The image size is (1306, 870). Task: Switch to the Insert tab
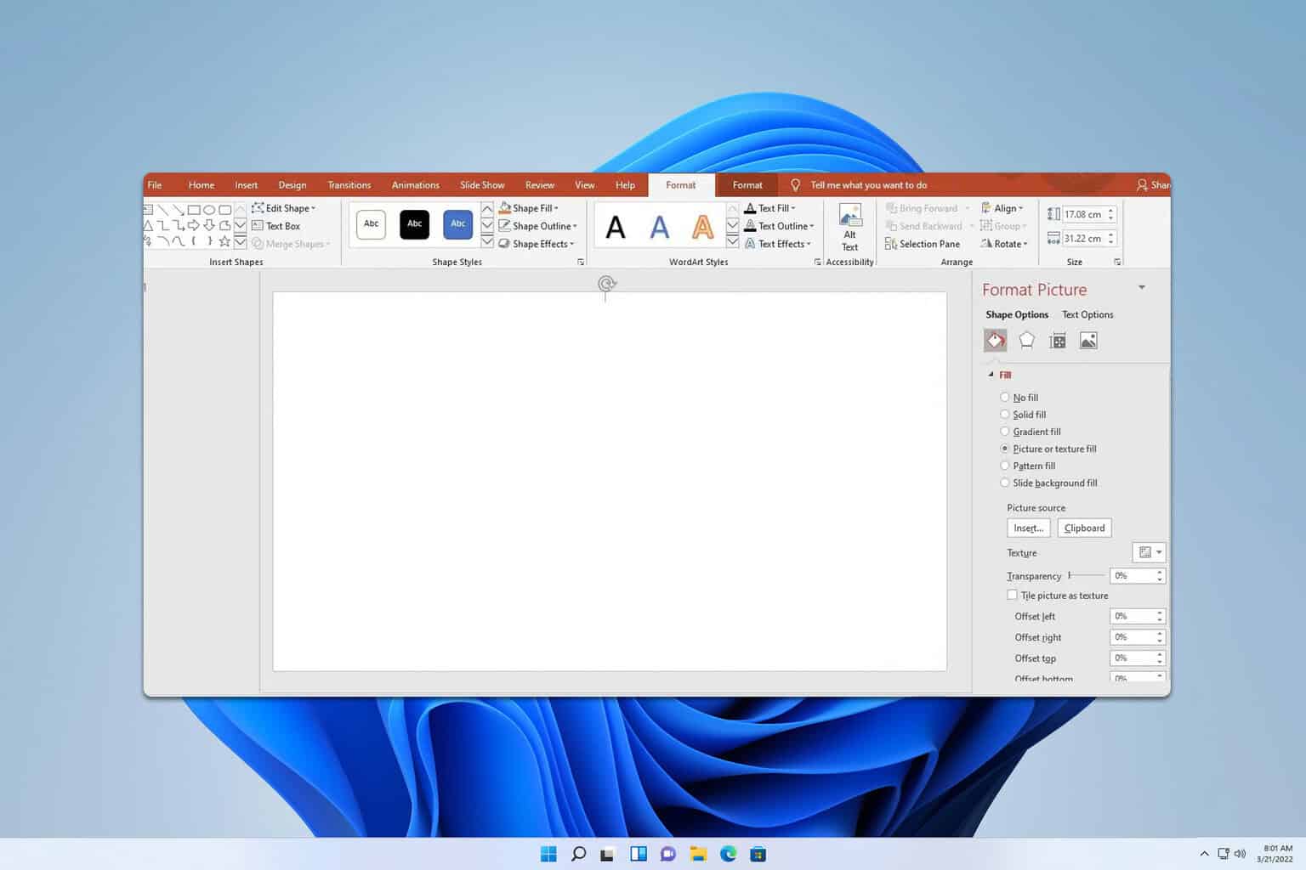click(x=247, y=185)
